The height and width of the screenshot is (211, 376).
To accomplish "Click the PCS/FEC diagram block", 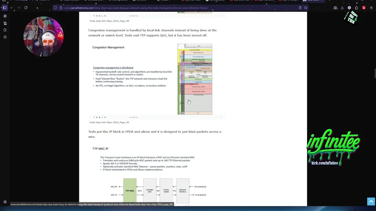I will pyautogui.click(x=166, y=190).
